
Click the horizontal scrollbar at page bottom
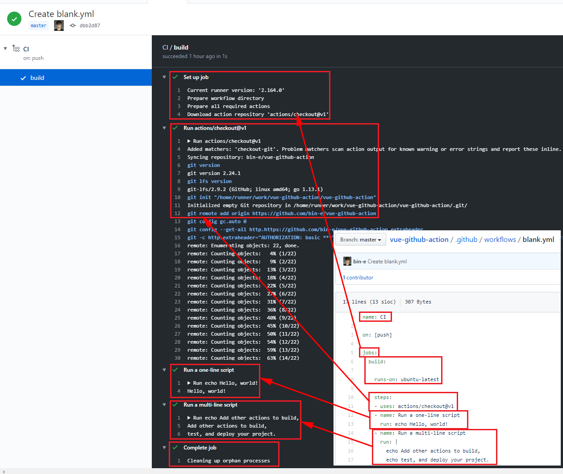281,471
